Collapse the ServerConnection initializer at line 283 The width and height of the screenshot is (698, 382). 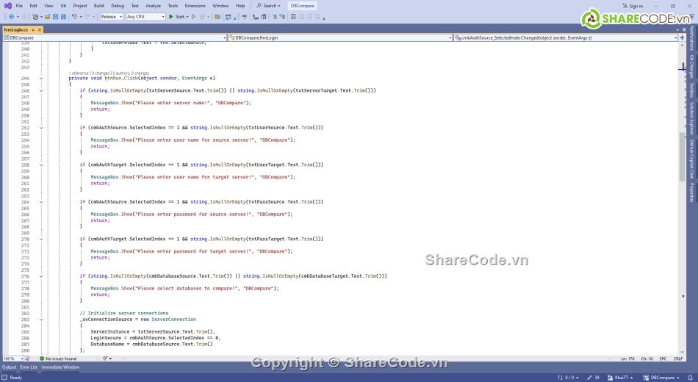(x=41, y=320)
